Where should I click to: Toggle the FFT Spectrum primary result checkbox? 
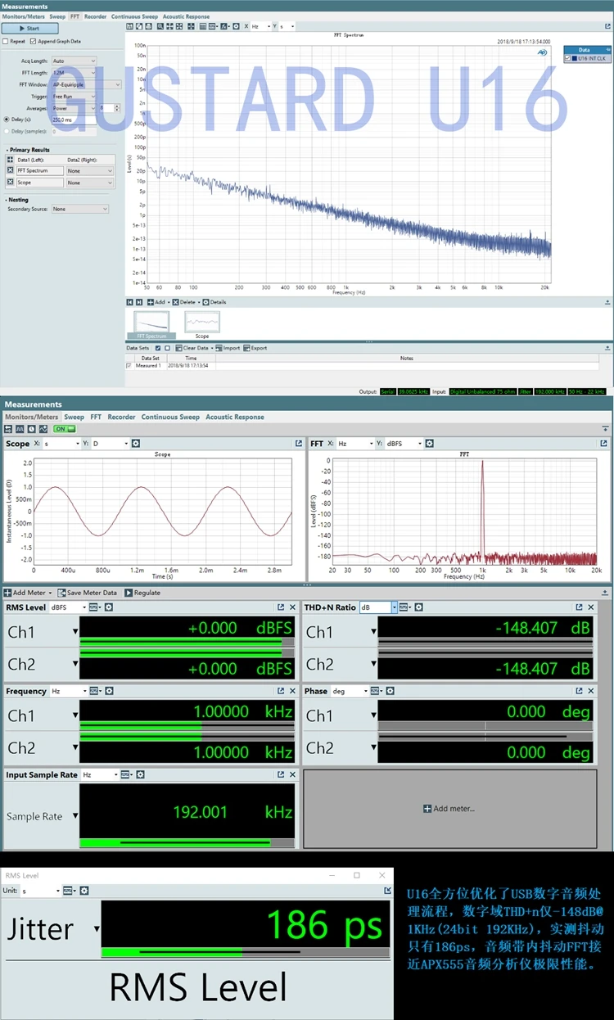[11, 170]
